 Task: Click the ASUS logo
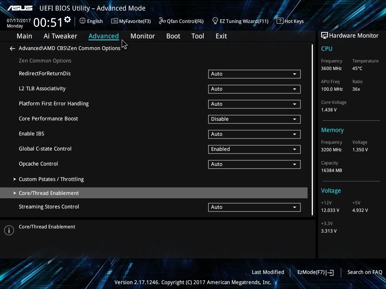click(20, 8)
